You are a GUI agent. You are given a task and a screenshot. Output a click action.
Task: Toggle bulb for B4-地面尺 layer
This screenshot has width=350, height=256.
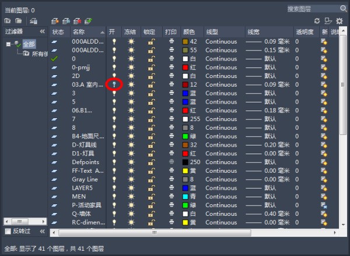(x=114, y=136)
